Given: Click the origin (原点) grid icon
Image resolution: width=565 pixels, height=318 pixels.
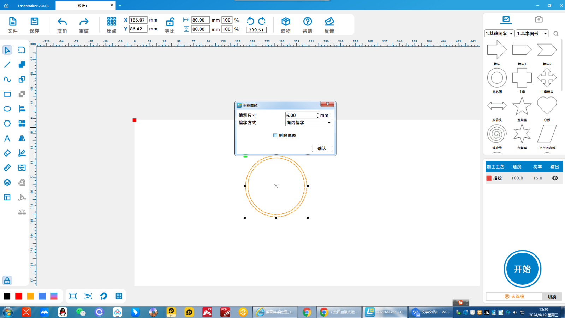Looking at the screenshot, I should 112,22.
